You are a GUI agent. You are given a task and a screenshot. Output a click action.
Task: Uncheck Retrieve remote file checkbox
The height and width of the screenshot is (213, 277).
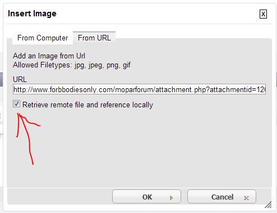click(16, 104)
